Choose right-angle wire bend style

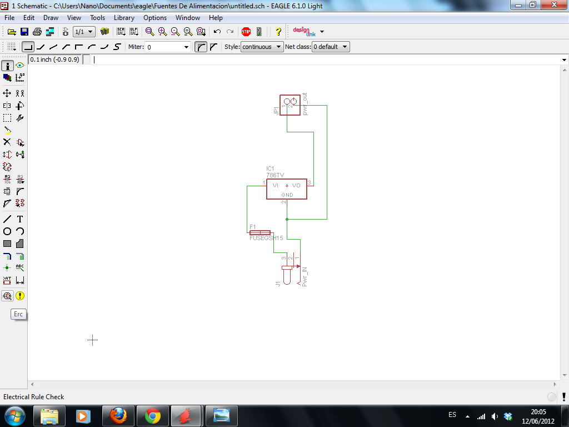coord(28,47)
